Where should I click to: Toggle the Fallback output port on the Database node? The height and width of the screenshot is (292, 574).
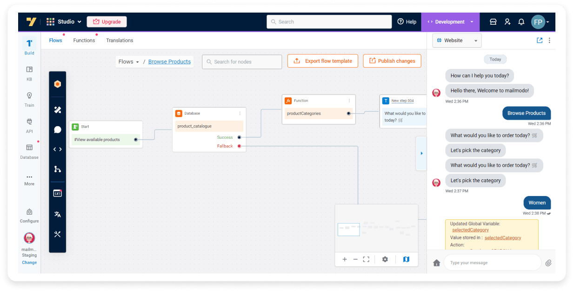coord(239,146)
